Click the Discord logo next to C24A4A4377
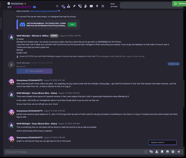This screenshot has height=158, width=186. tap(35, 7)
